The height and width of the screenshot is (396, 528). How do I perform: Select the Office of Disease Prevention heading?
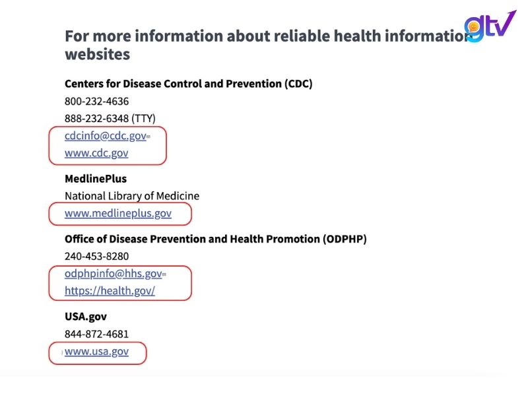coord(215,239)
